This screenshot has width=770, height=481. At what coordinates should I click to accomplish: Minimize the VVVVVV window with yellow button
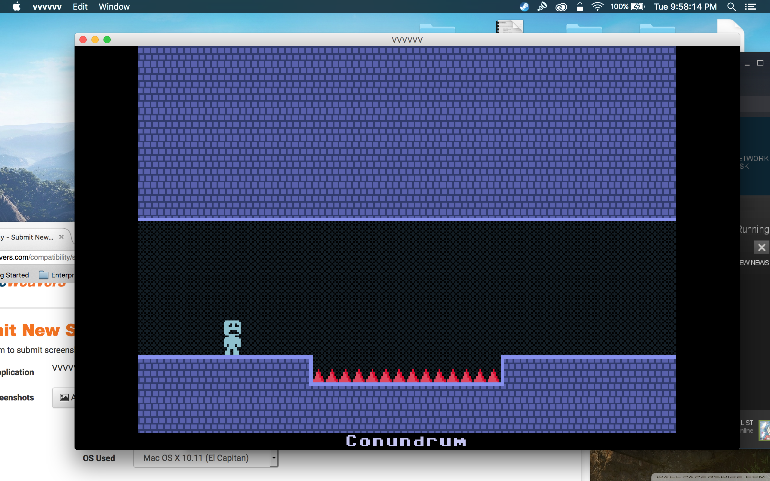95,40
